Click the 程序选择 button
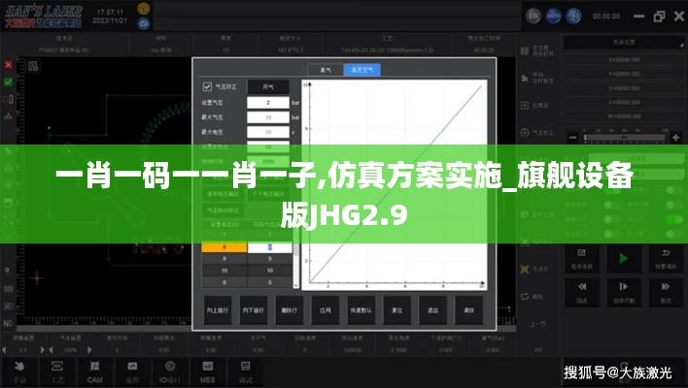688x388 pixels. 582,258
